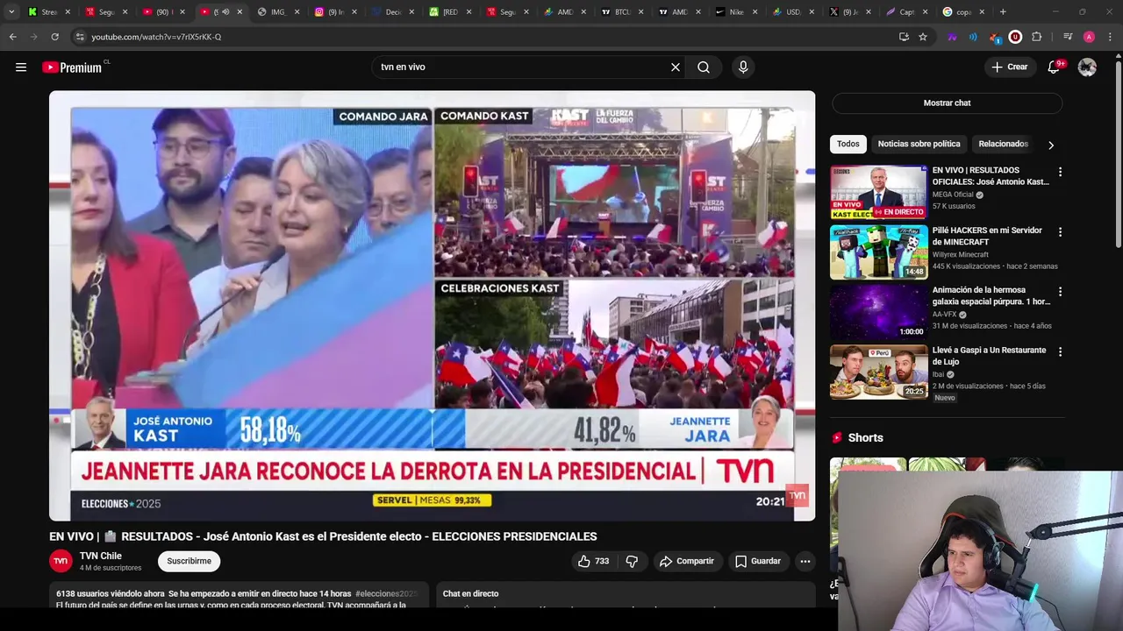Bookmark this page with the star

tap(923, 37)
